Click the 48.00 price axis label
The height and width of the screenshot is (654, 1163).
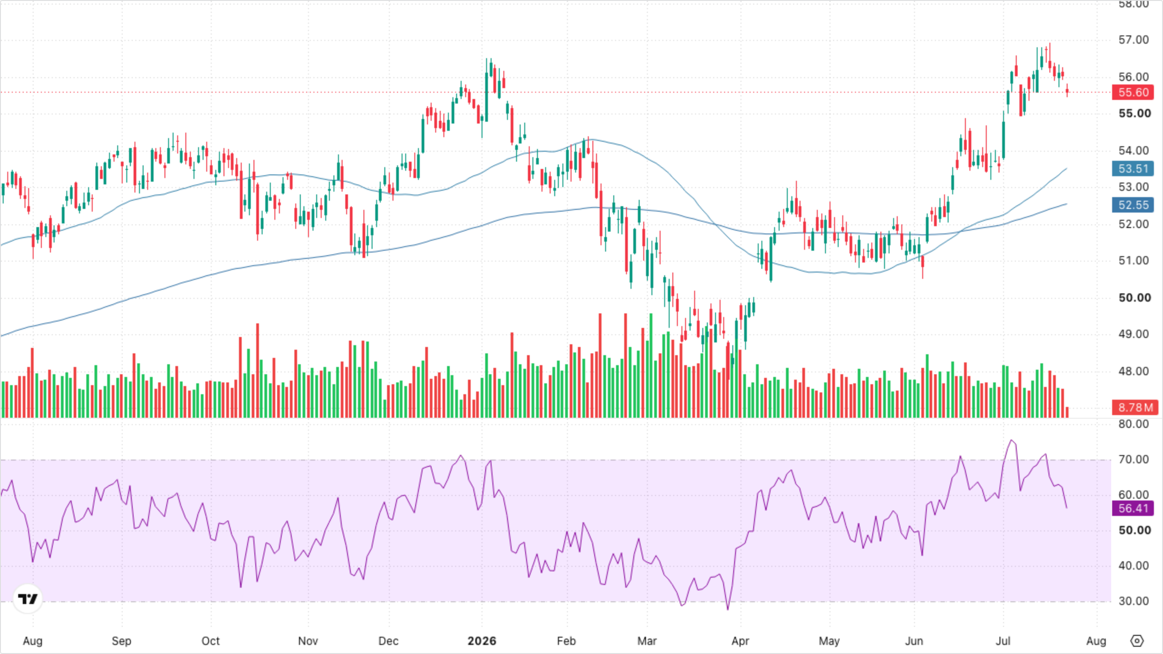pos(1133,372)
